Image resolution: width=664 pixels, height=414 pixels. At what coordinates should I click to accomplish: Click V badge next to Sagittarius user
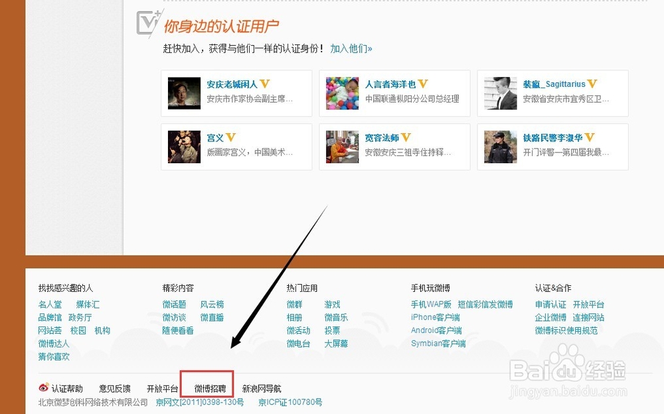(592, 84)
